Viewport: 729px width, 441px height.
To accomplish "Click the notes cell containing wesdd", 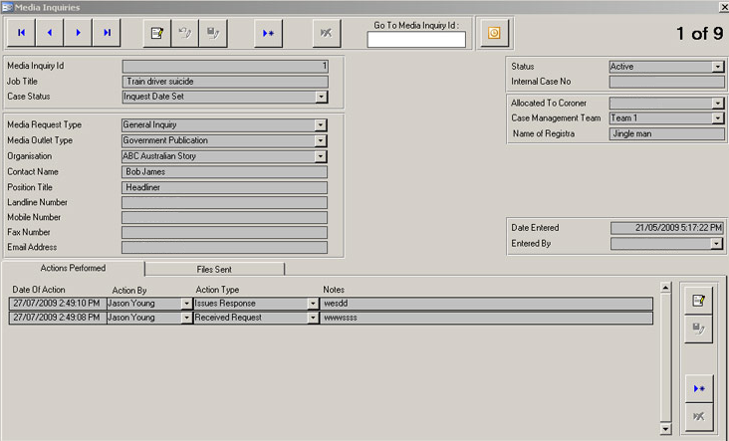I will [486, 304].
